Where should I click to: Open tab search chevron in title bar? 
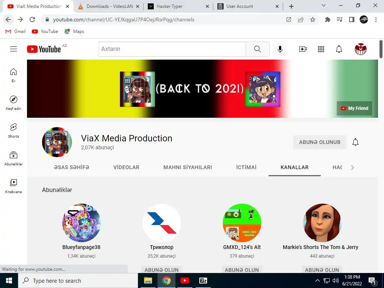(x=324, y=5)
